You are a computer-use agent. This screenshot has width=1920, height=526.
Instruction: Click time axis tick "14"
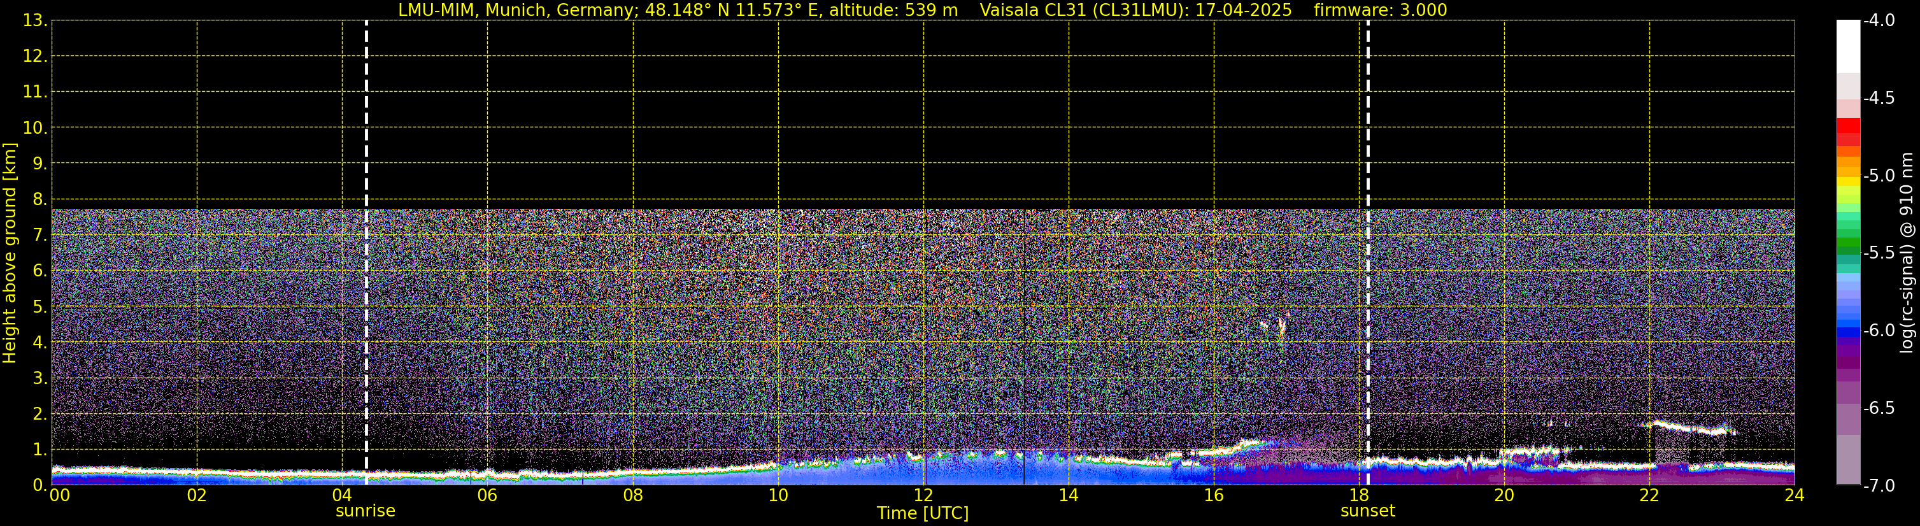[x=1069, y=496]
